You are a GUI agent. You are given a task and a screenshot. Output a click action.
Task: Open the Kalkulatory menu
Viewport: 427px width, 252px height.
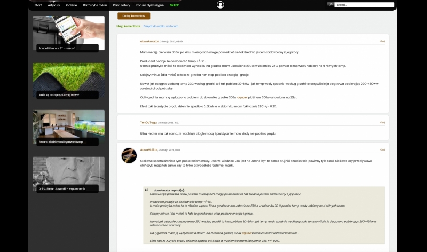point(122,5)
